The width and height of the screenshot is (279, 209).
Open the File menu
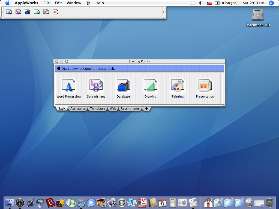46,3
